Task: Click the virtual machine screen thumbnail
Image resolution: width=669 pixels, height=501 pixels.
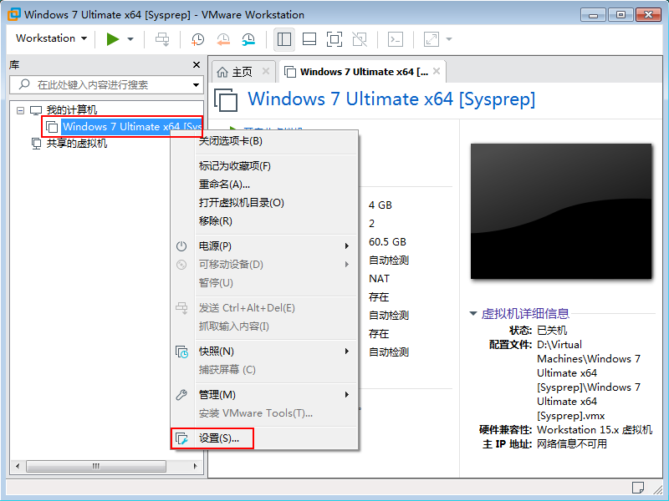Action: [x=561, y=211]
